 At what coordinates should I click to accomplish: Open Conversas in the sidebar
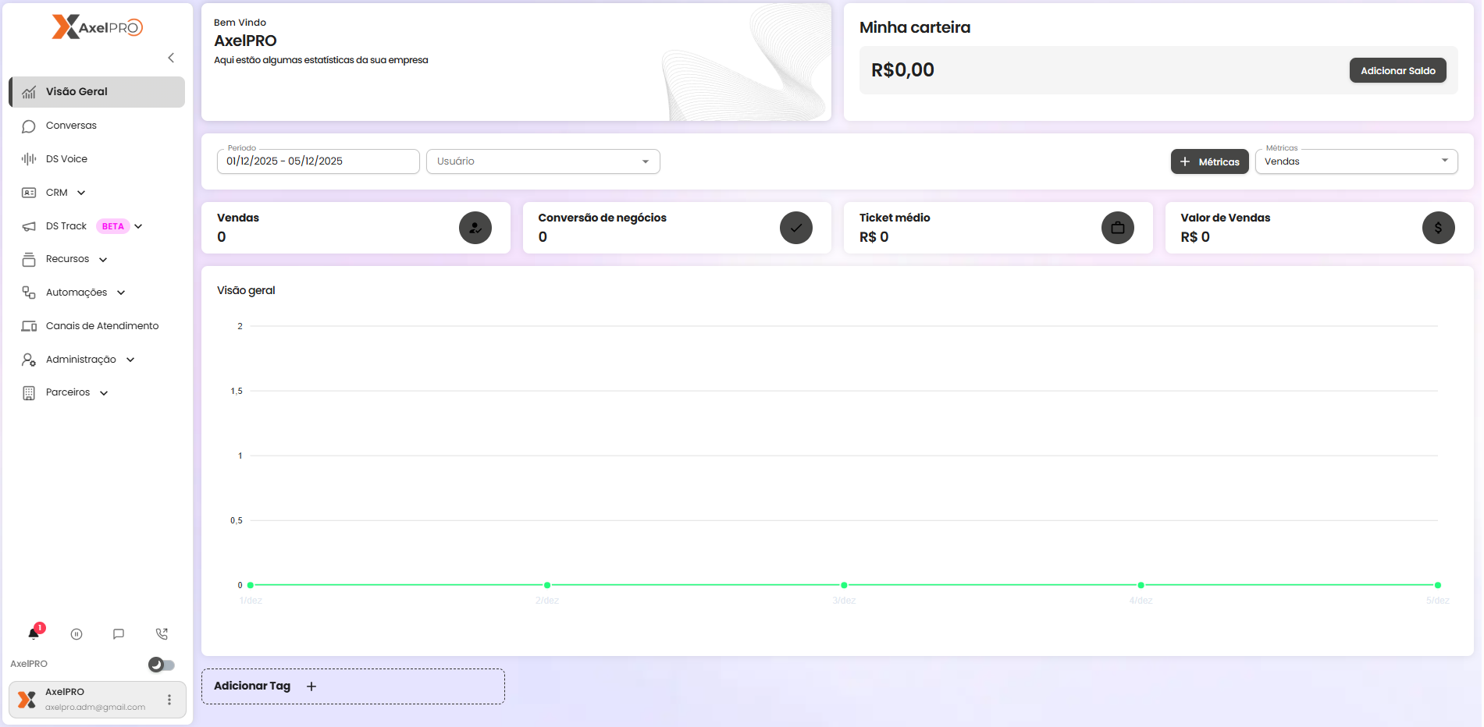(x=71, y=126)
